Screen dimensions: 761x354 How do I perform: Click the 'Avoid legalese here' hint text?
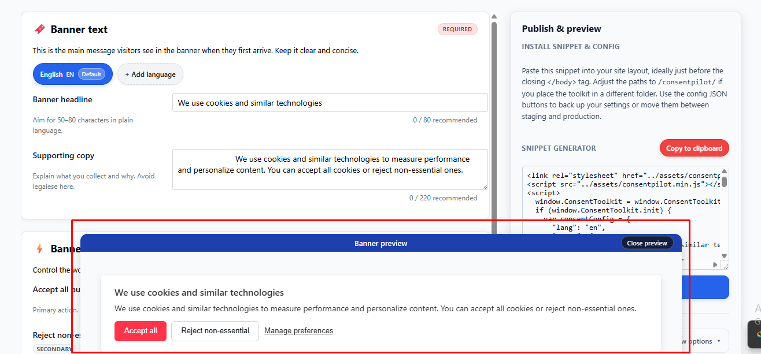[94, 181]
